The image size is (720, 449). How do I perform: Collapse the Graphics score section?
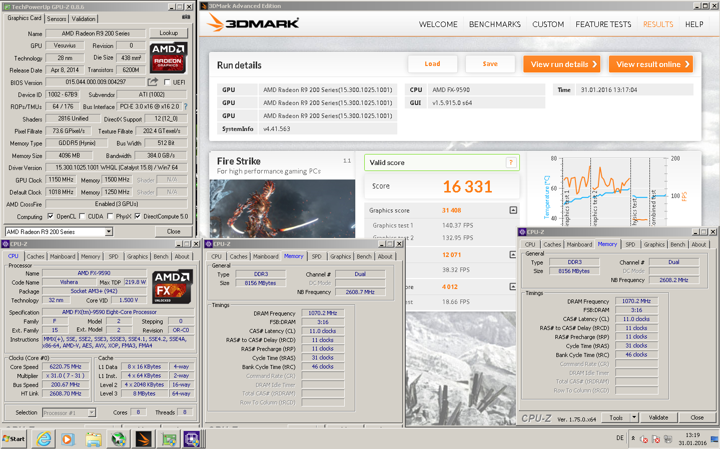click(513, 210)
